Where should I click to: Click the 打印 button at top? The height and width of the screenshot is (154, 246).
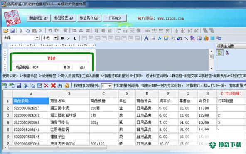tap(115, 18)
